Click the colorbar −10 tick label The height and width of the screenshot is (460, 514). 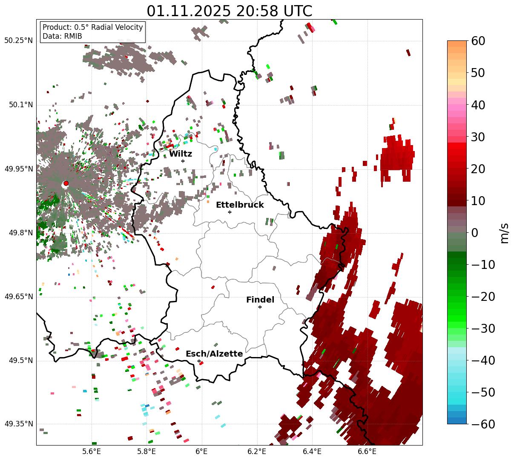(x=483, y=264)
